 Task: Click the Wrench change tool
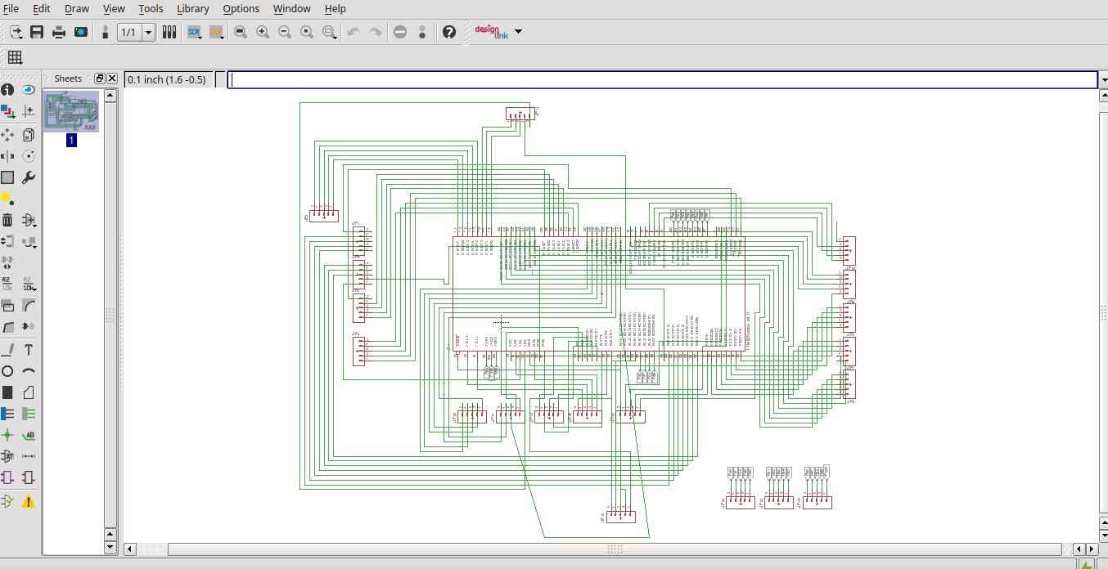[x=29, y=177]
